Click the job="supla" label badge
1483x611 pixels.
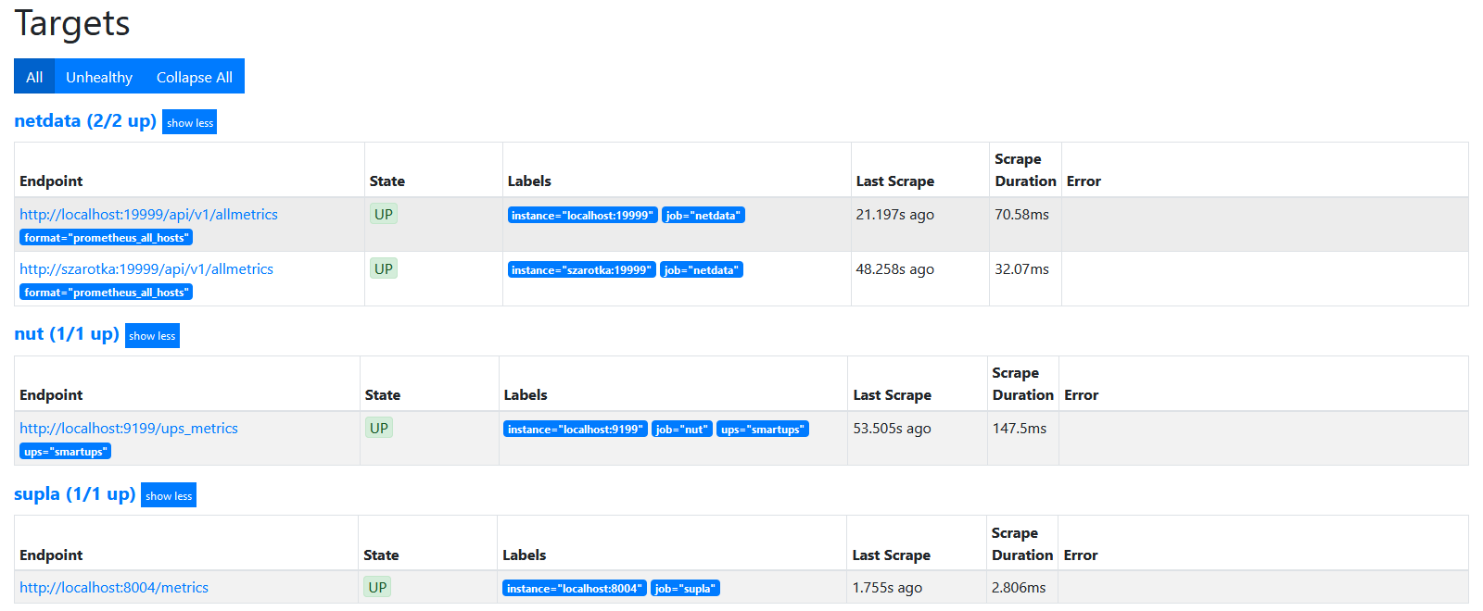point(685,589)
